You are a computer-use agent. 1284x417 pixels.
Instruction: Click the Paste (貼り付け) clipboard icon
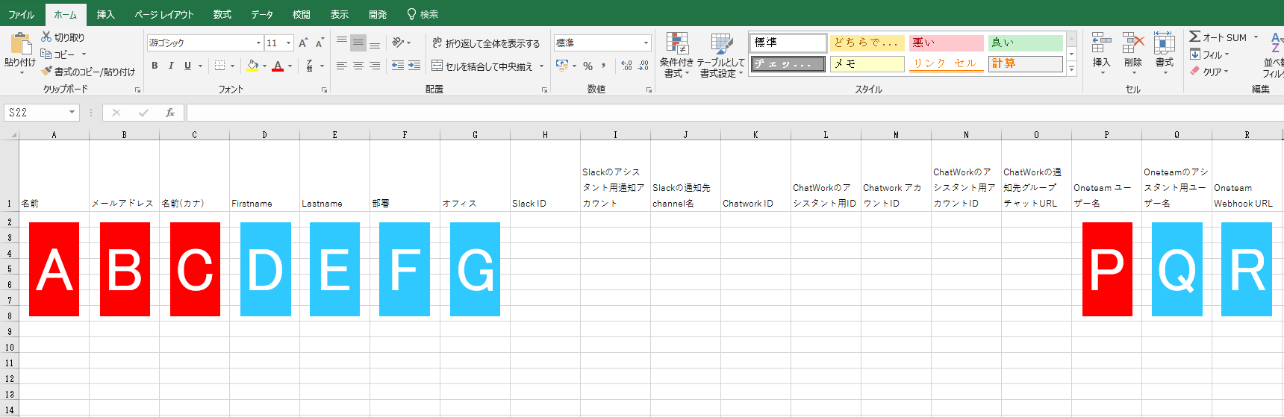coord(20,43)
